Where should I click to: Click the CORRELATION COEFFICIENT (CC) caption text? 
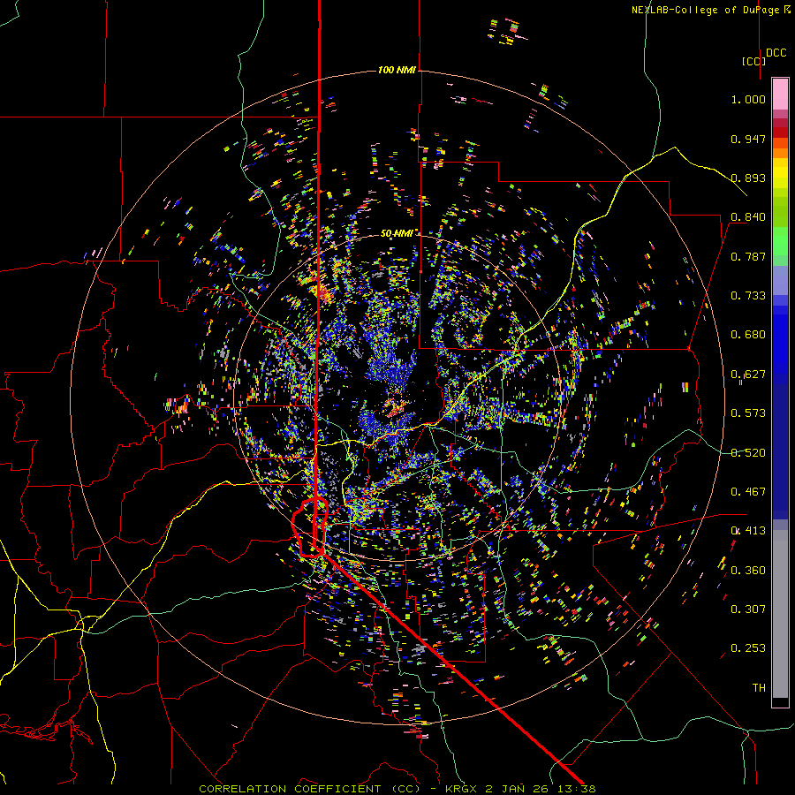(310, 789)
